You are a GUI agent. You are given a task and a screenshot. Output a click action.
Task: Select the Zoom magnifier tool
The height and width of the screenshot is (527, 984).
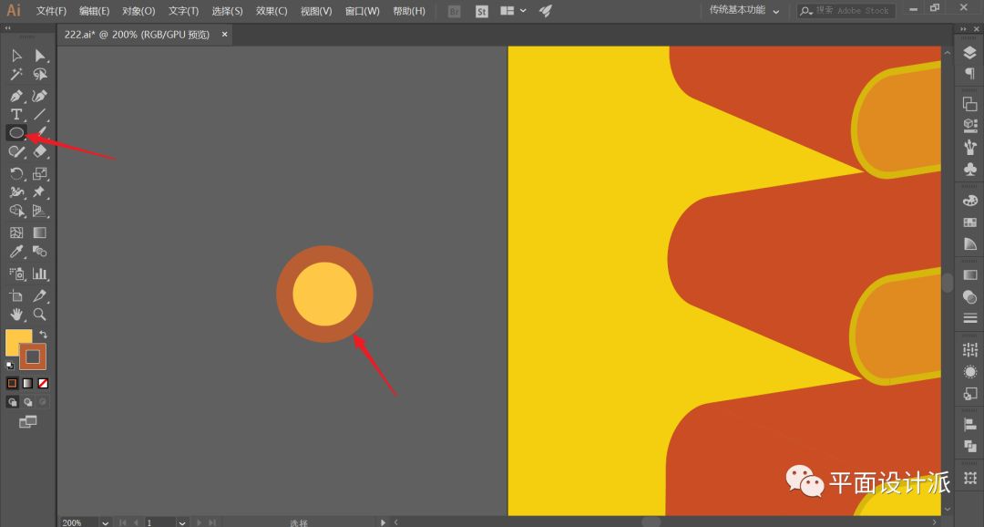point(40,315)
